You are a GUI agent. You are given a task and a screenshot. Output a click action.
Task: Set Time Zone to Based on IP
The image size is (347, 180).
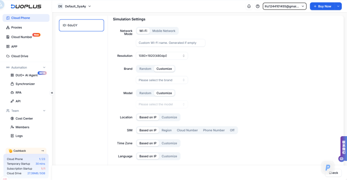coord(148,143)
